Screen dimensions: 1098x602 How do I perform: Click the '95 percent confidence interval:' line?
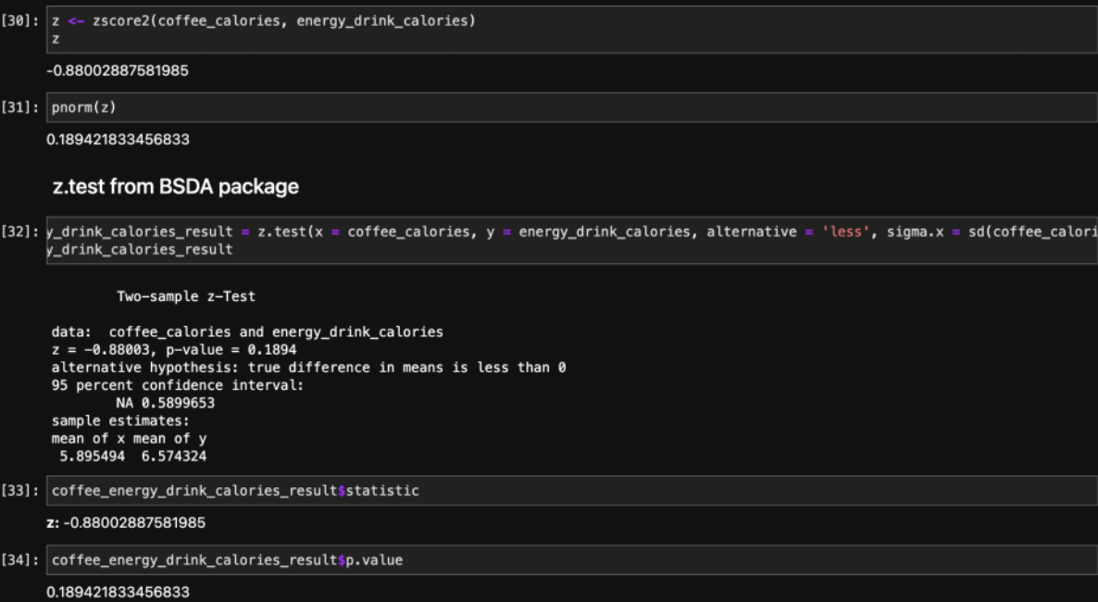178,385
